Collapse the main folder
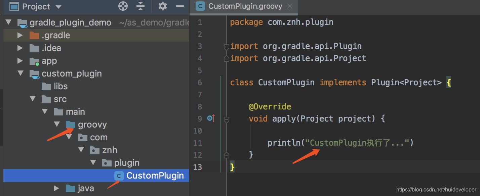The width and height of the screenshot is (480, 196). (45, 111)
